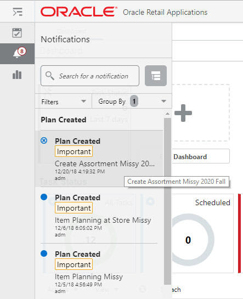Click Important tag on 12/20/18 notification
This screenshot has height=299, width=243.
pos(74,151)
